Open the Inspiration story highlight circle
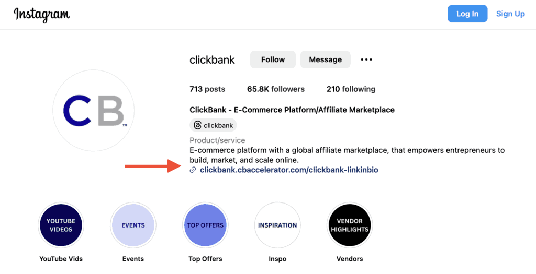Viewport: 536px width, 274px height. [277, 225]
